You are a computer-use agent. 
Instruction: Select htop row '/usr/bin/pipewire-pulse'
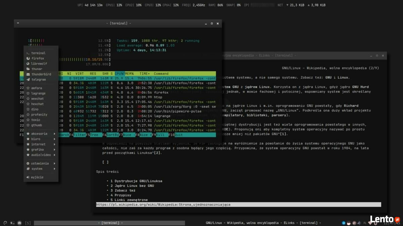click(x=118, y=111)
